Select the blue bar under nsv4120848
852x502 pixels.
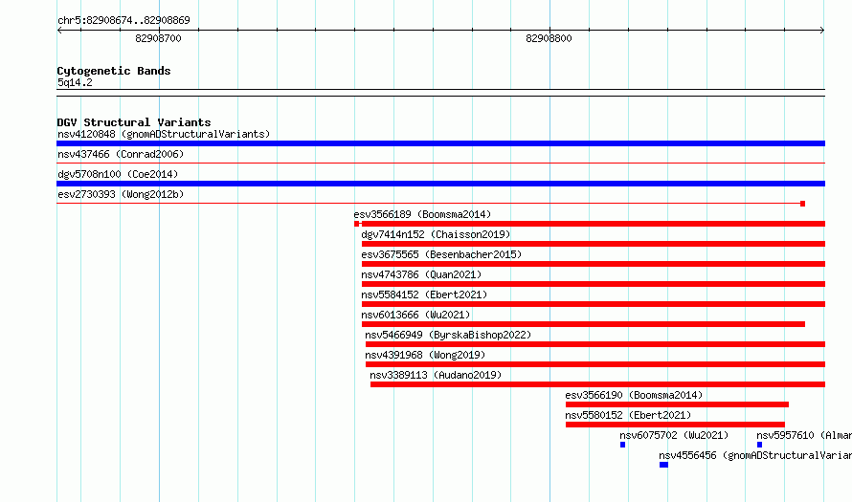coord(440,143)
